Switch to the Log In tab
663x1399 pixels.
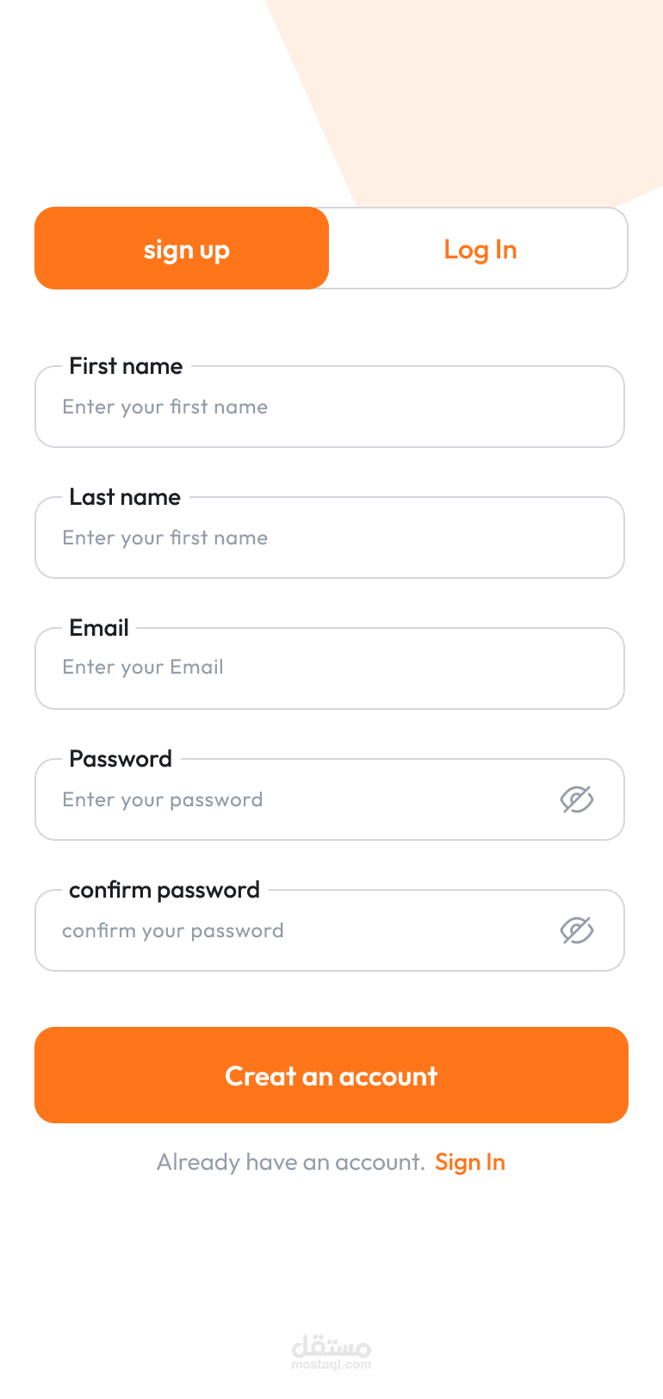point(480,249)
